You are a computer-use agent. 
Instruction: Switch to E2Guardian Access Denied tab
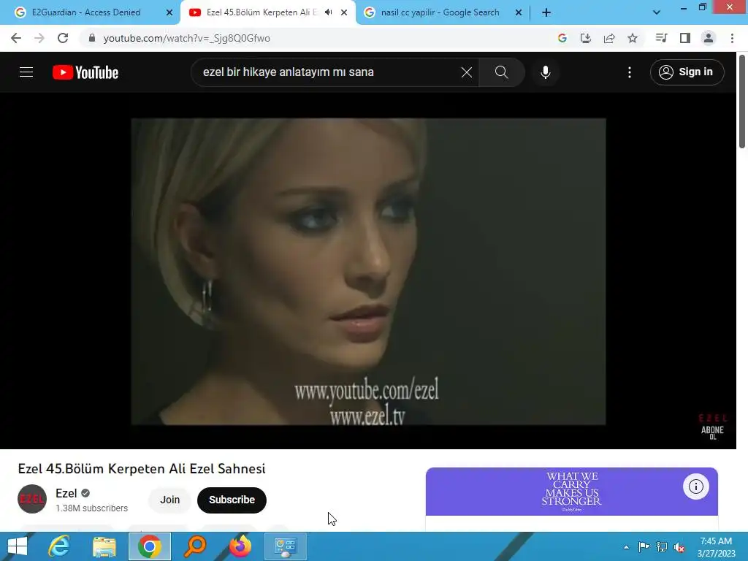[x=86, y=12]
